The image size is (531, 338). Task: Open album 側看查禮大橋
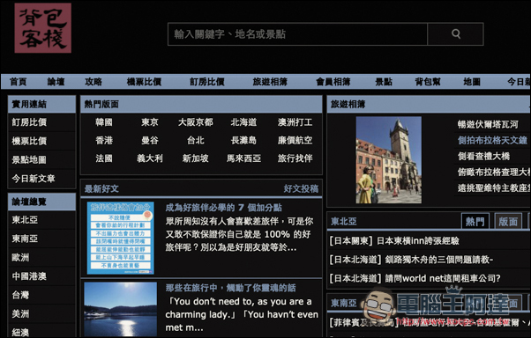pos(483,156)
